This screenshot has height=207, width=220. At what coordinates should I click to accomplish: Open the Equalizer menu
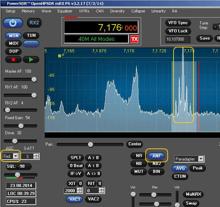pyautogui.click(x=65, y=11)
